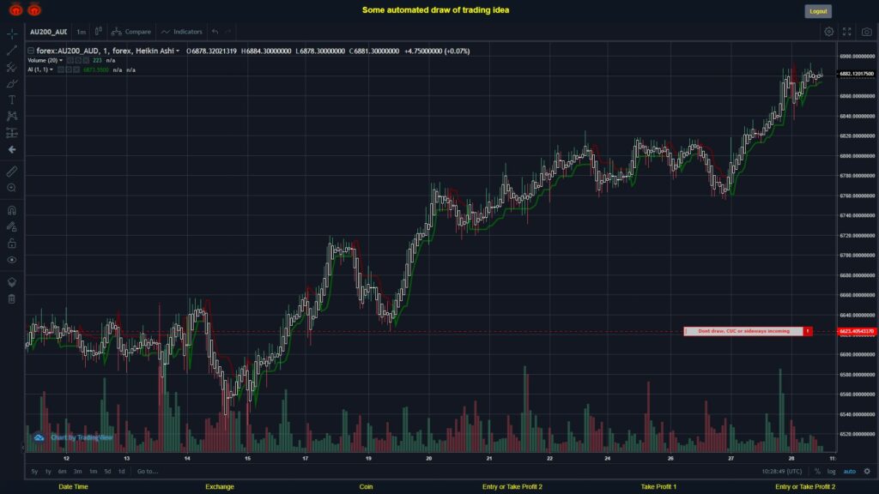Toggle percentage scale mode

(817, 472)
